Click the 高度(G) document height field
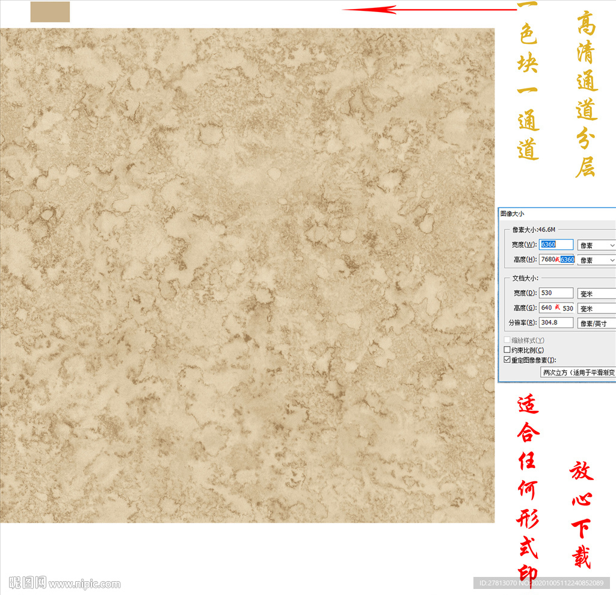Image resolution: width=616 pixels, height=595 pixels. coord(556,307)
